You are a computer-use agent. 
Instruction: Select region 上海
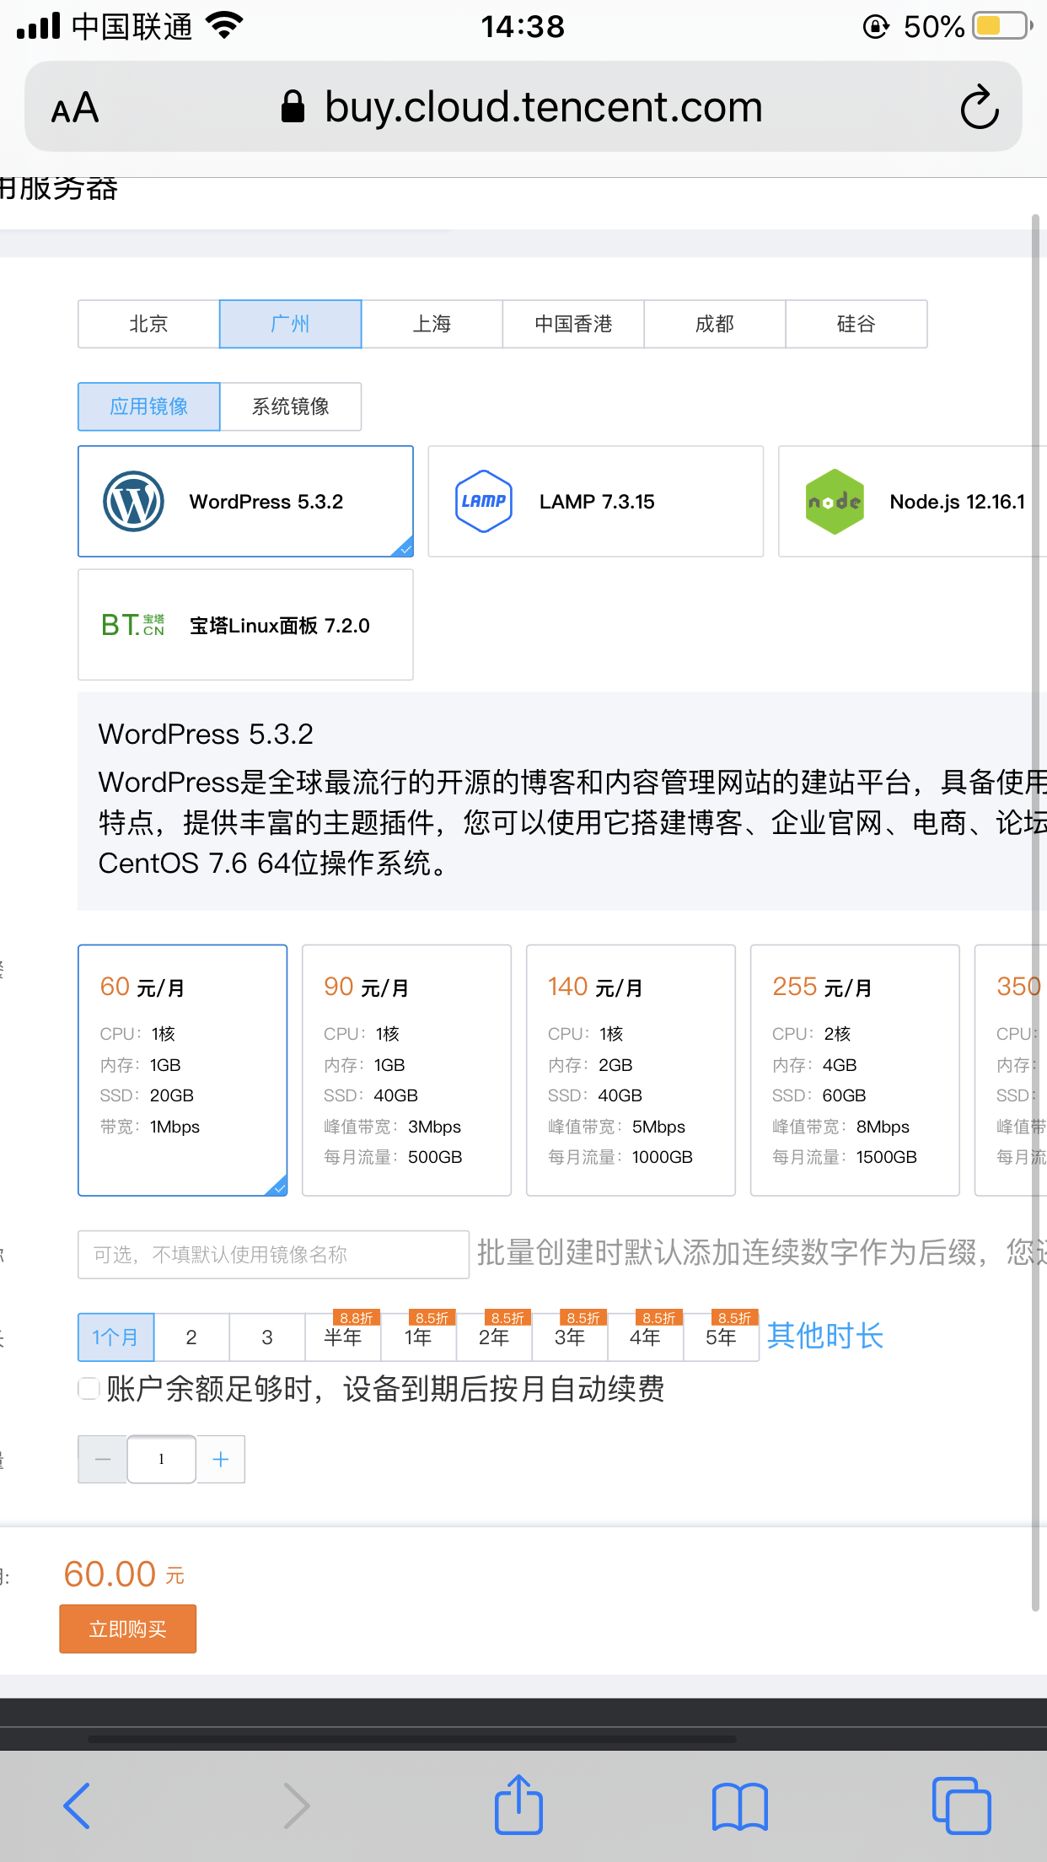[432, 324]
